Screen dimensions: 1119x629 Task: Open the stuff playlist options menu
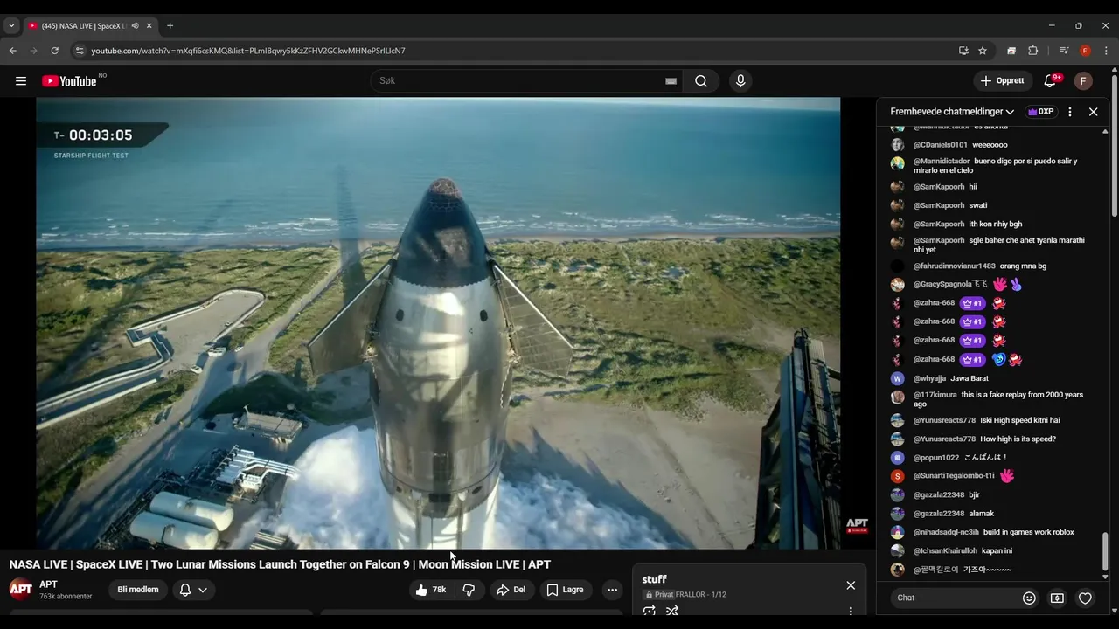tap(851, 611)
